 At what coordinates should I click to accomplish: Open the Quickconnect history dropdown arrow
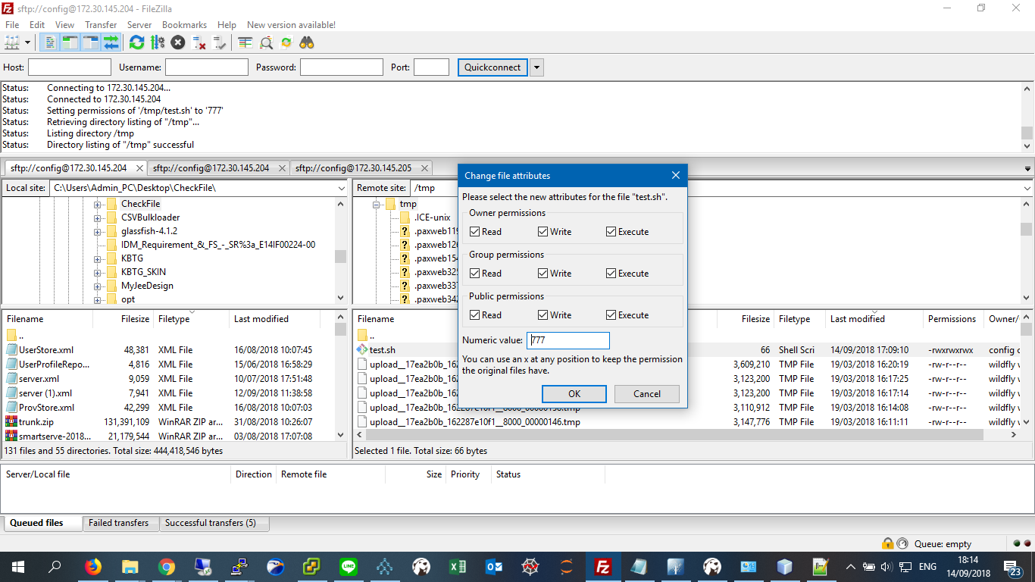point(537,67)
